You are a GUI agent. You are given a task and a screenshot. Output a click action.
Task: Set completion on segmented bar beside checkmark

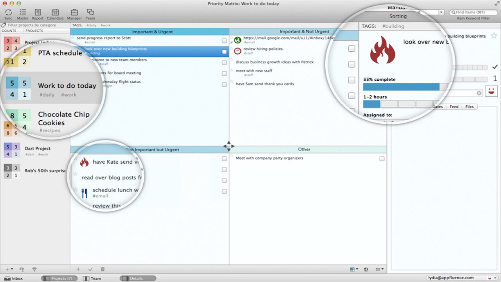click(x=470, y=67)
